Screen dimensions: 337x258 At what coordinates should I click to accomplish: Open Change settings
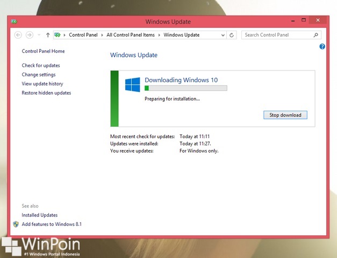39,75
